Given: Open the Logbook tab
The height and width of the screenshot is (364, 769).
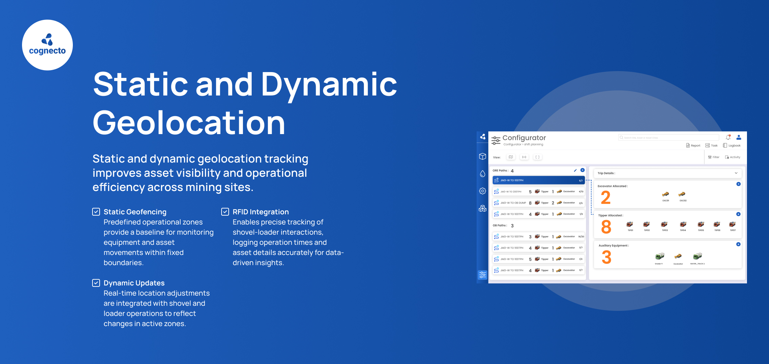Looking at the screenshot, I should click(732, 146).
